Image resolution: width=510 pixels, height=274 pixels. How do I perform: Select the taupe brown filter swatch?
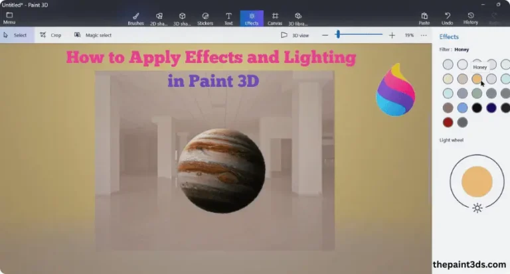(448, 108)
